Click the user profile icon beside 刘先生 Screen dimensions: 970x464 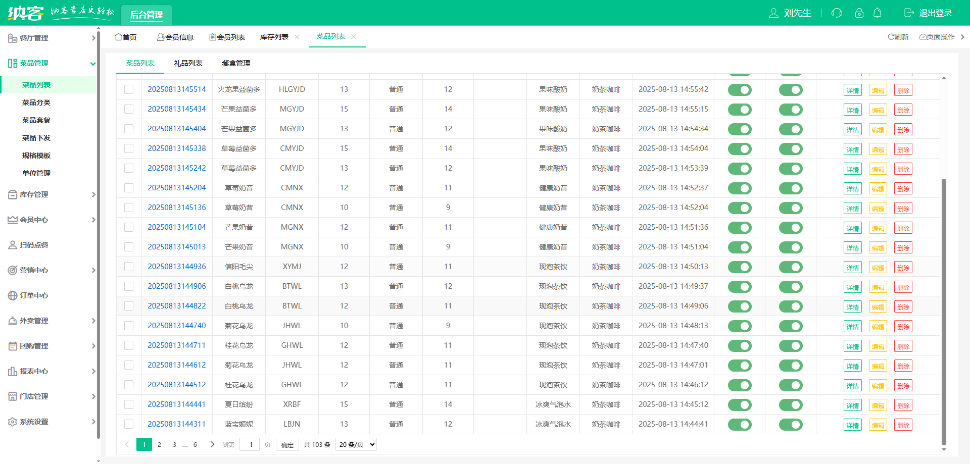coord(773,13)
